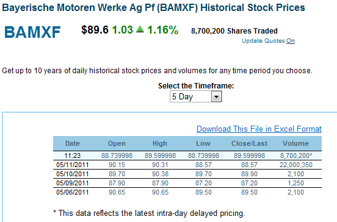This screenshot has height=222, width=337.
Task: Select the 05/09/2011 date row
Action: tap(187, 183)
